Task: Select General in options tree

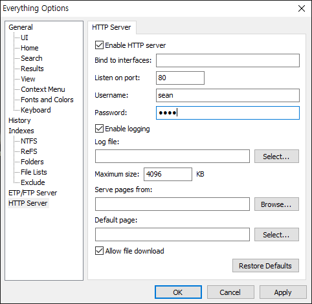Action: [21, 27]
